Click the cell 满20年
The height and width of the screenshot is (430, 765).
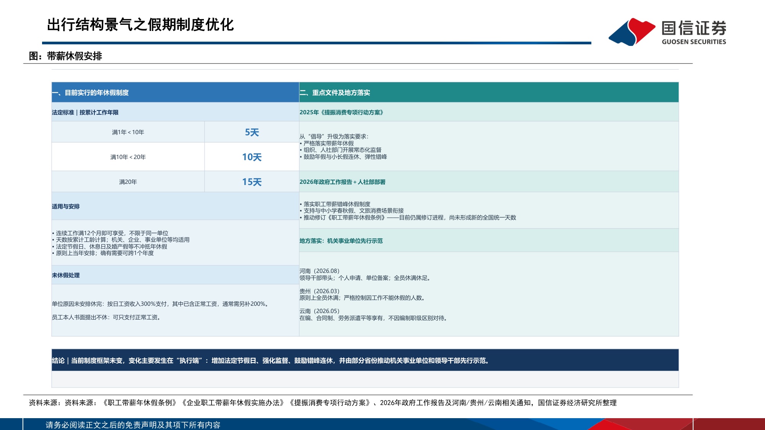pyautogui.click(x=128, y=182)
